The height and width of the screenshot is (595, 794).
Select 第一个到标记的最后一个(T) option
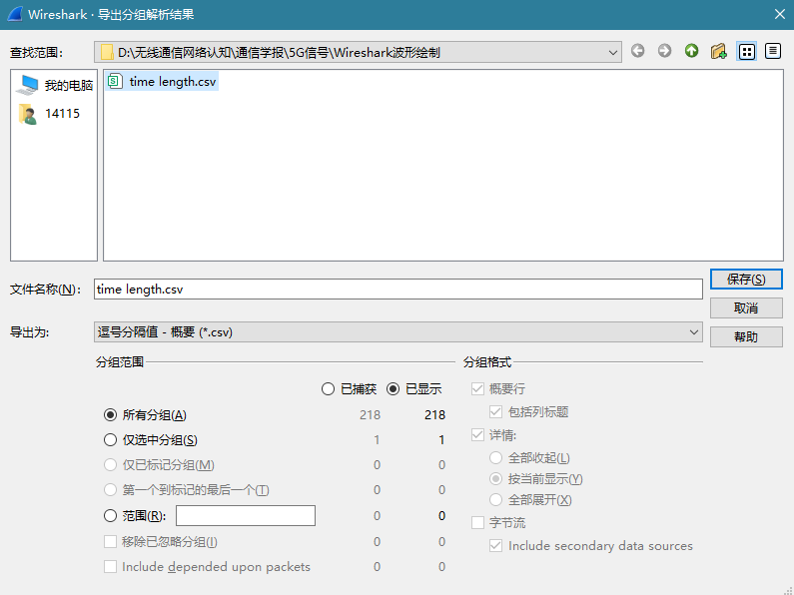(110, 490)
